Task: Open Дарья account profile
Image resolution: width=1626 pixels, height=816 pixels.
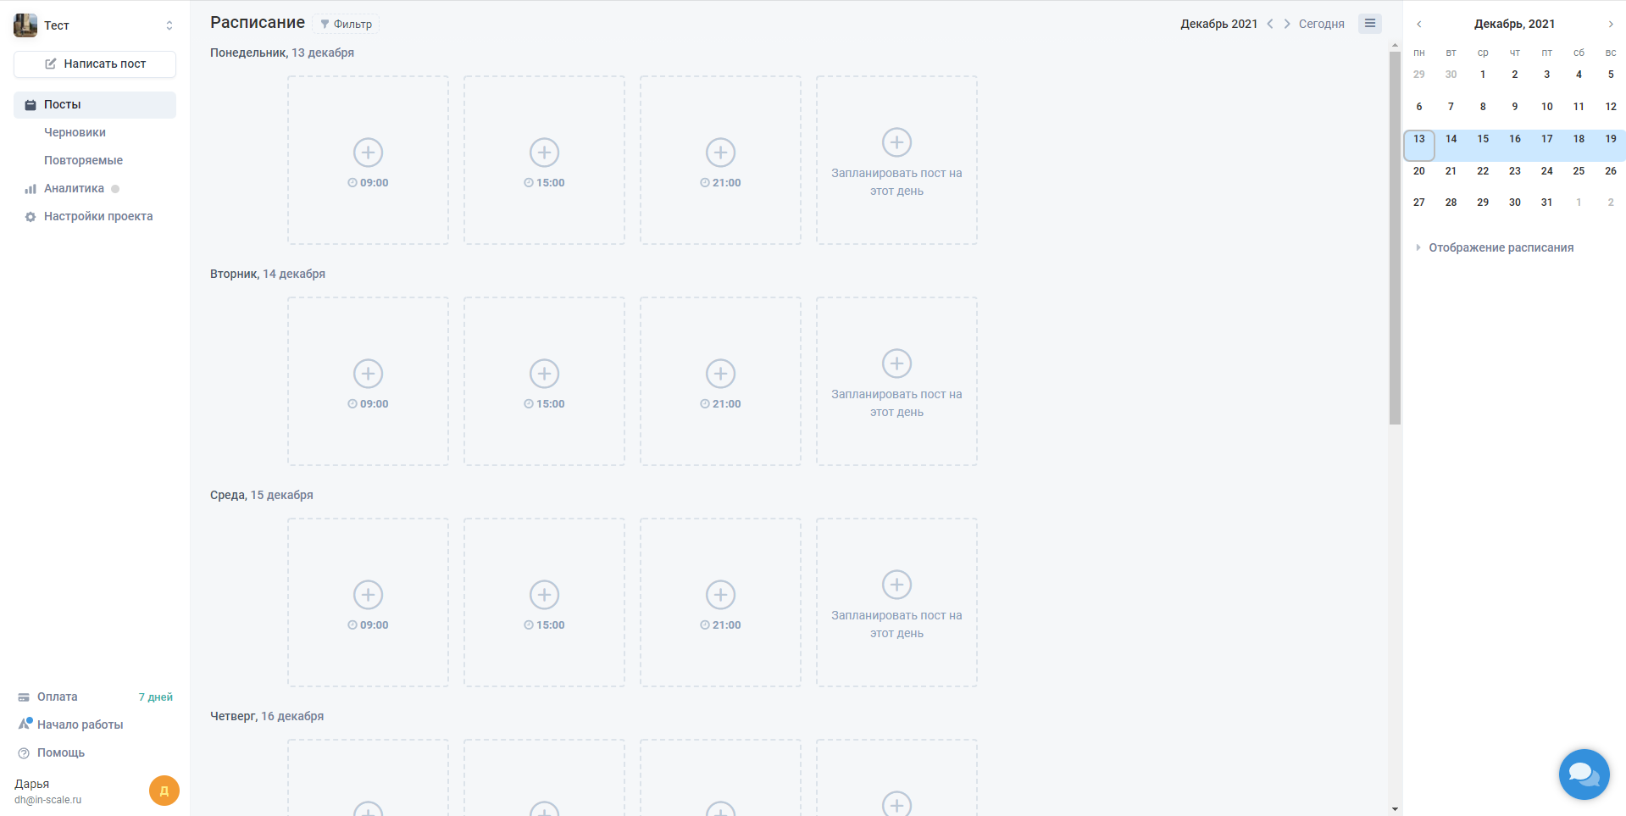Action: click(31, 784)
